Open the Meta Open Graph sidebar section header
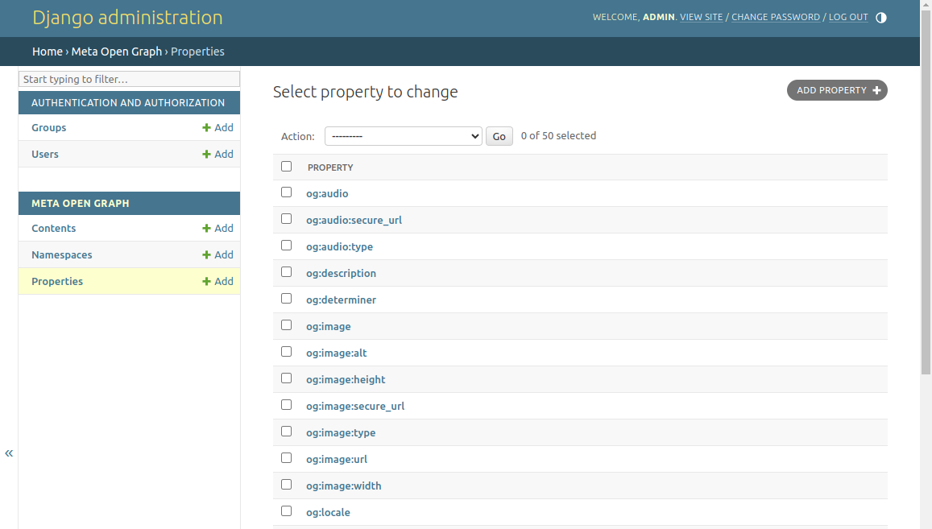The width and height of the screenshot is (932, 529). tap(81, 203)
